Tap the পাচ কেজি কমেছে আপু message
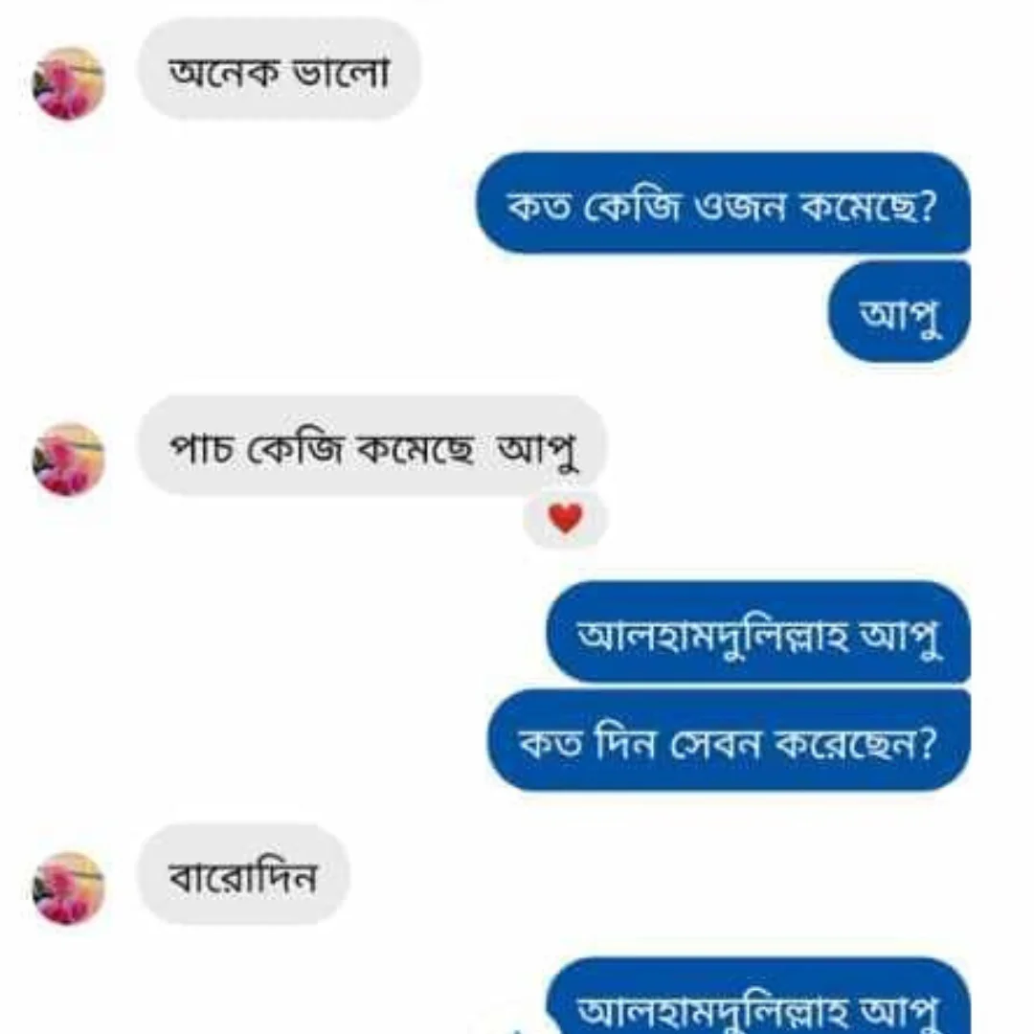The height and width of the screenshot is (1034, 1034). [371, 446]
